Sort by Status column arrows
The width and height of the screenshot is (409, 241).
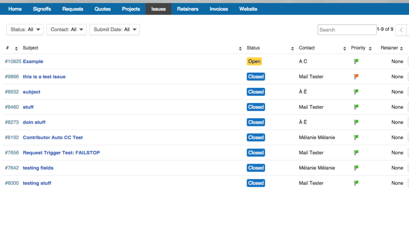[x=292, y=48]
